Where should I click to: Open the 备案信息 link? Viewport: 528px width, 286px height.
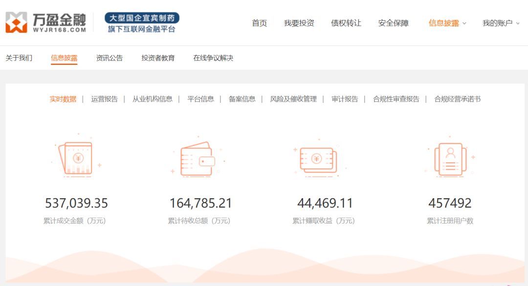(242, 99)
